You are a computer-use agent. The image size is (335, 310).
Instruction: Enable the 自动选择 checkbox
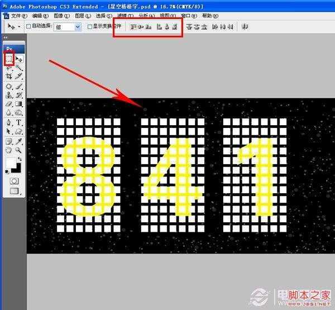pyautogui.click(x=29, y=26)
